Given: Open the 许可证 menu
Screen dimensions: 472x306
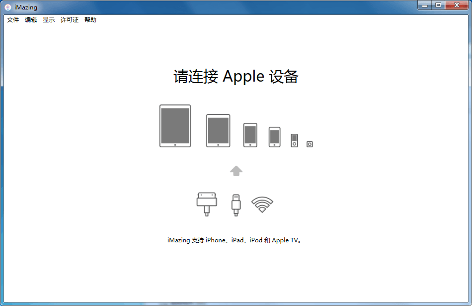Looking at the screenshot, I should point(69,20).
